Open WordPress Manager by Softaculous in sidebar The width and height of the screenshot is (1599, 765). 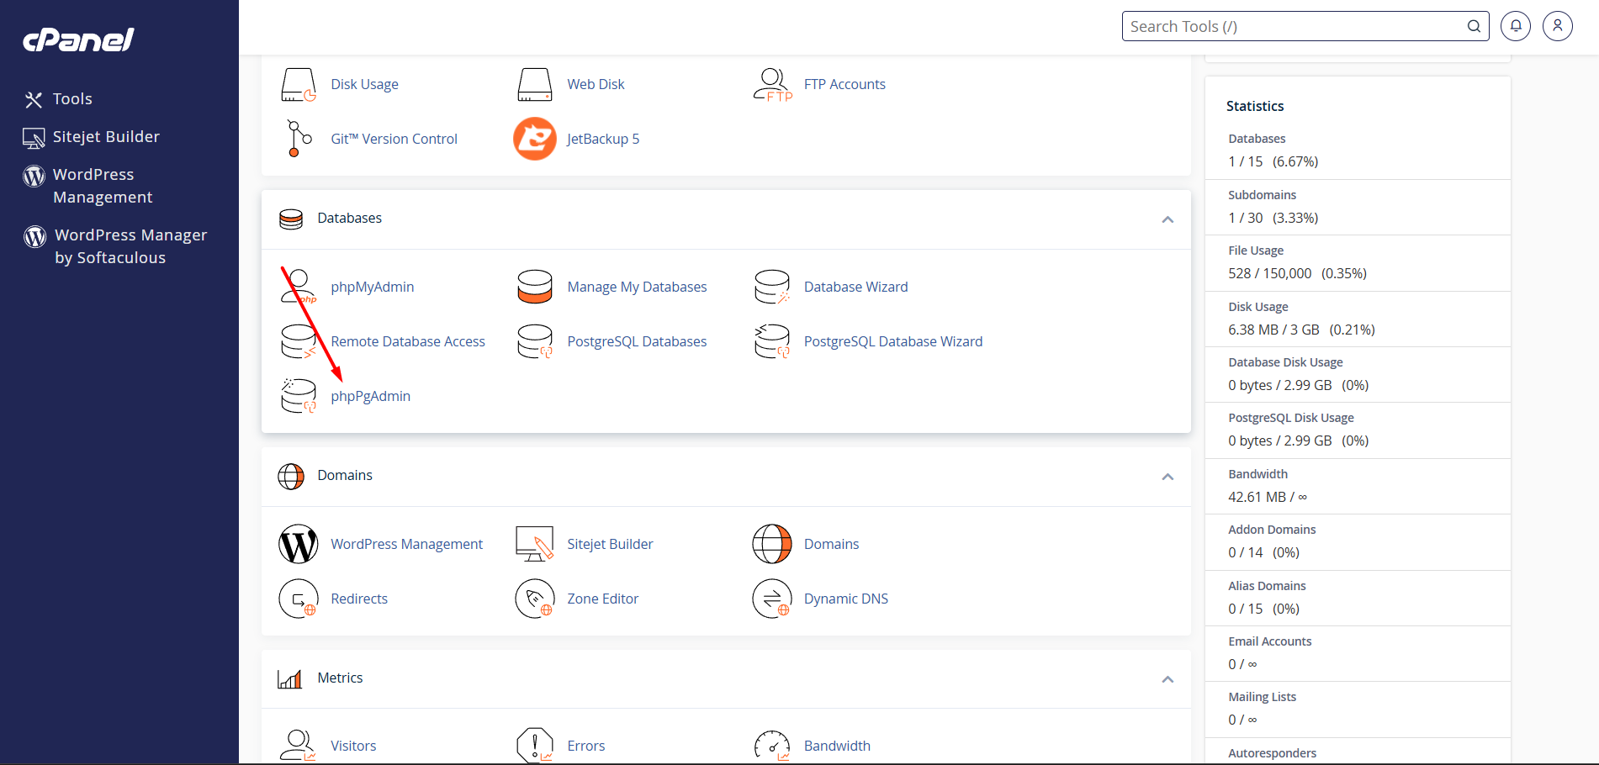point(115,246)
